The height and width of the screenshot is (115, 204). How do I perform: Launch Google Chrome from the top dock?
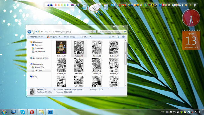[123, 5]
